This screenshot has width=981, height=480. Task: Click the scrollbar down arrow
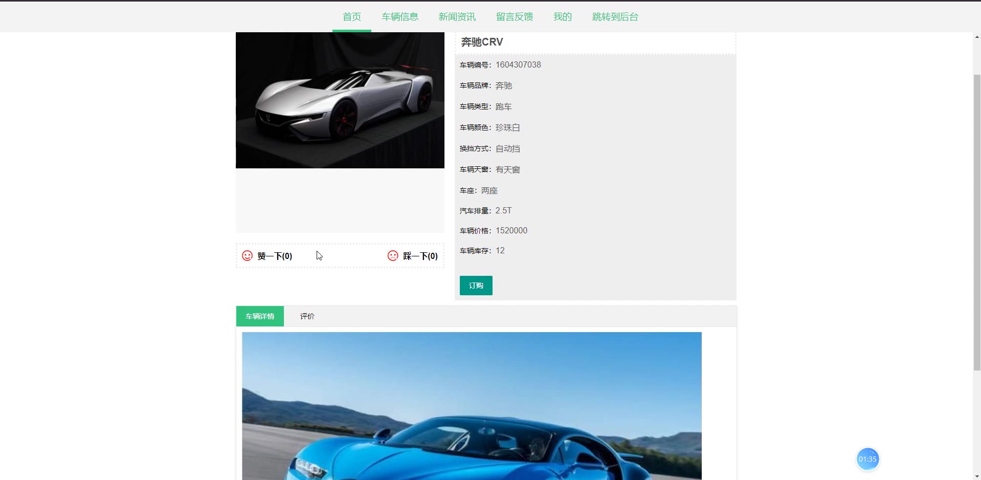977,476
